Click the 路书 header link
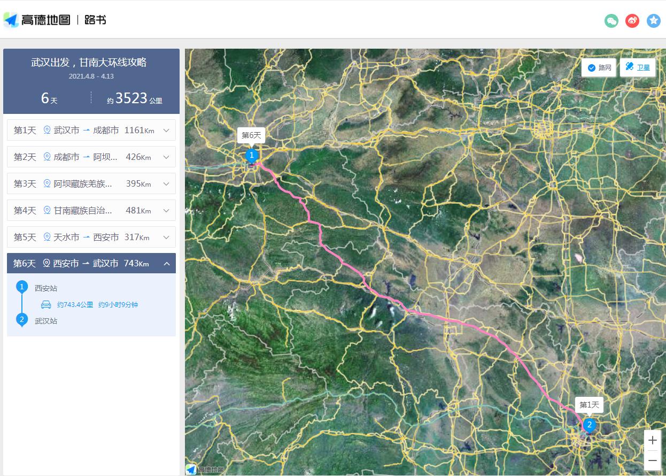 point(95,20)
